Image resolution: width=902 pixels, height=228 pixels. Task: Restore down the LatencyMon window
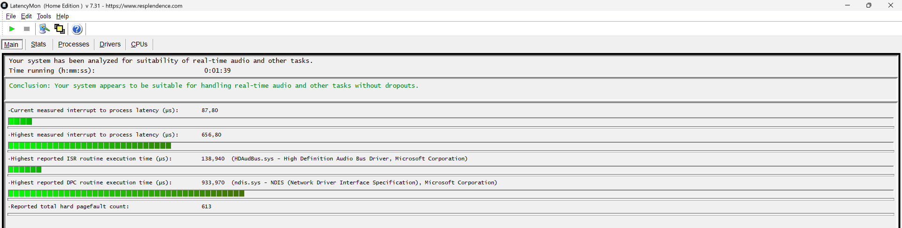pos(869,6)
